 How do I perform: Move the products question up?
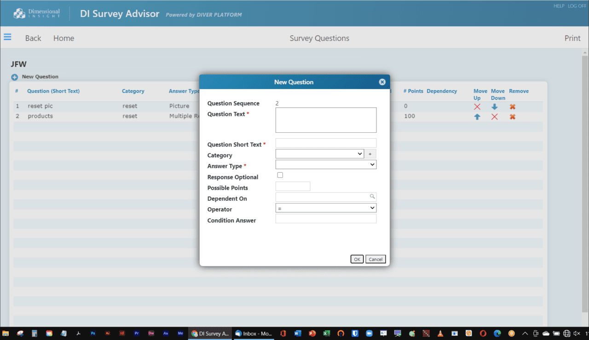pyautogui.click(x=477, y=116)
